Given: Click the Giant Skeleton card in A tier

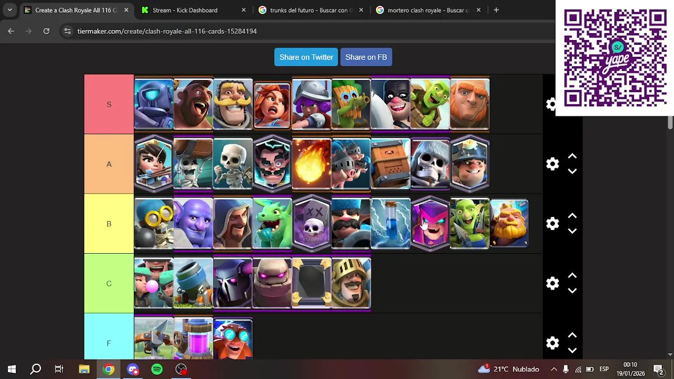Looking at the screenshot, I should click(x=430, y=164).
